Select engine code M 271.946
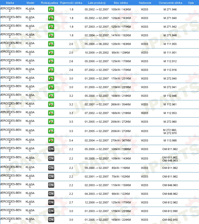This screenshot has width=199, height=224. coord(170,9)
